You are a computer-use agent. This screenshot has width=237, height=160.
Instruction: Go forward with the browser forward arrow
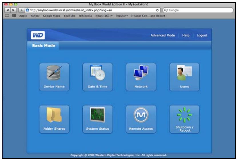[x=13, y=10]
